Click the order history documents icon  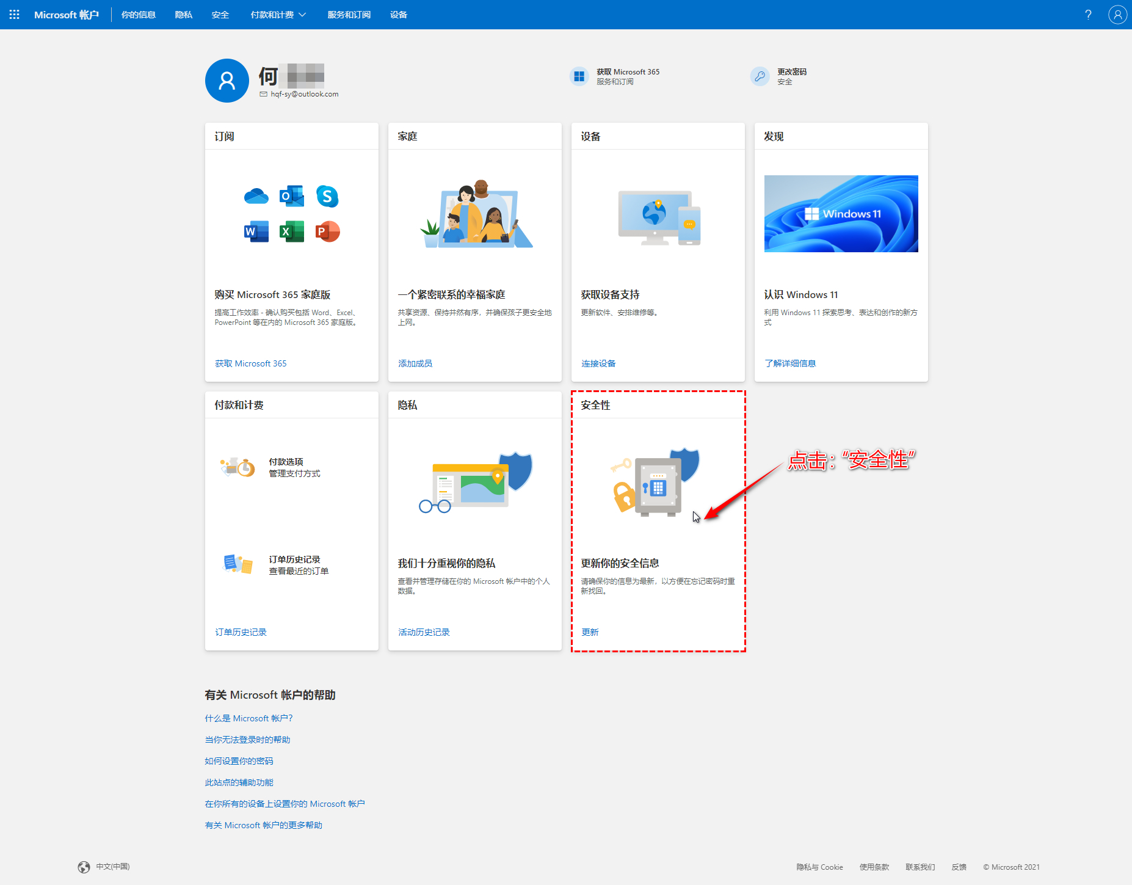(x=238, y=564)
